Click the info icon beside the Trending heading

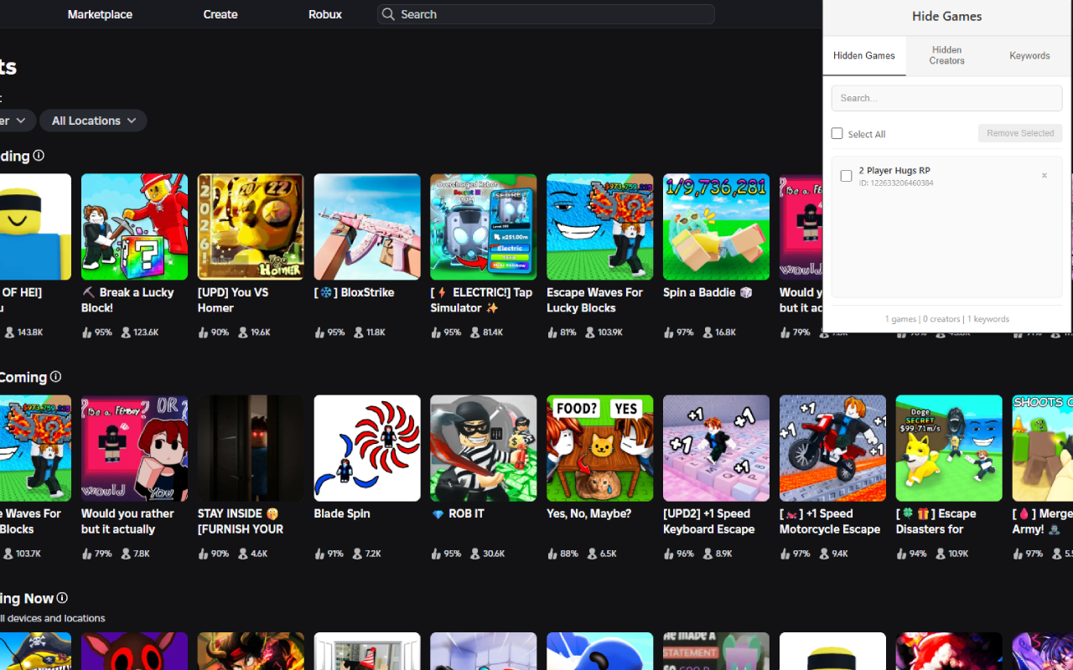pos(39,156)
